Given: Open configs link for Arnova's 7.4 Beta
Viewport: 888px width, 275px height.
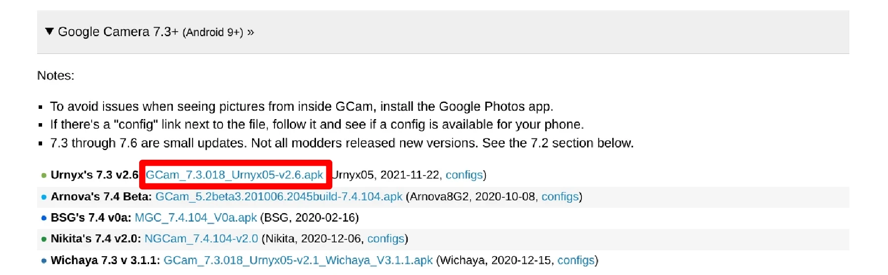Looking at the screenshot, I should pyautogui.click(x=560, y=197).
